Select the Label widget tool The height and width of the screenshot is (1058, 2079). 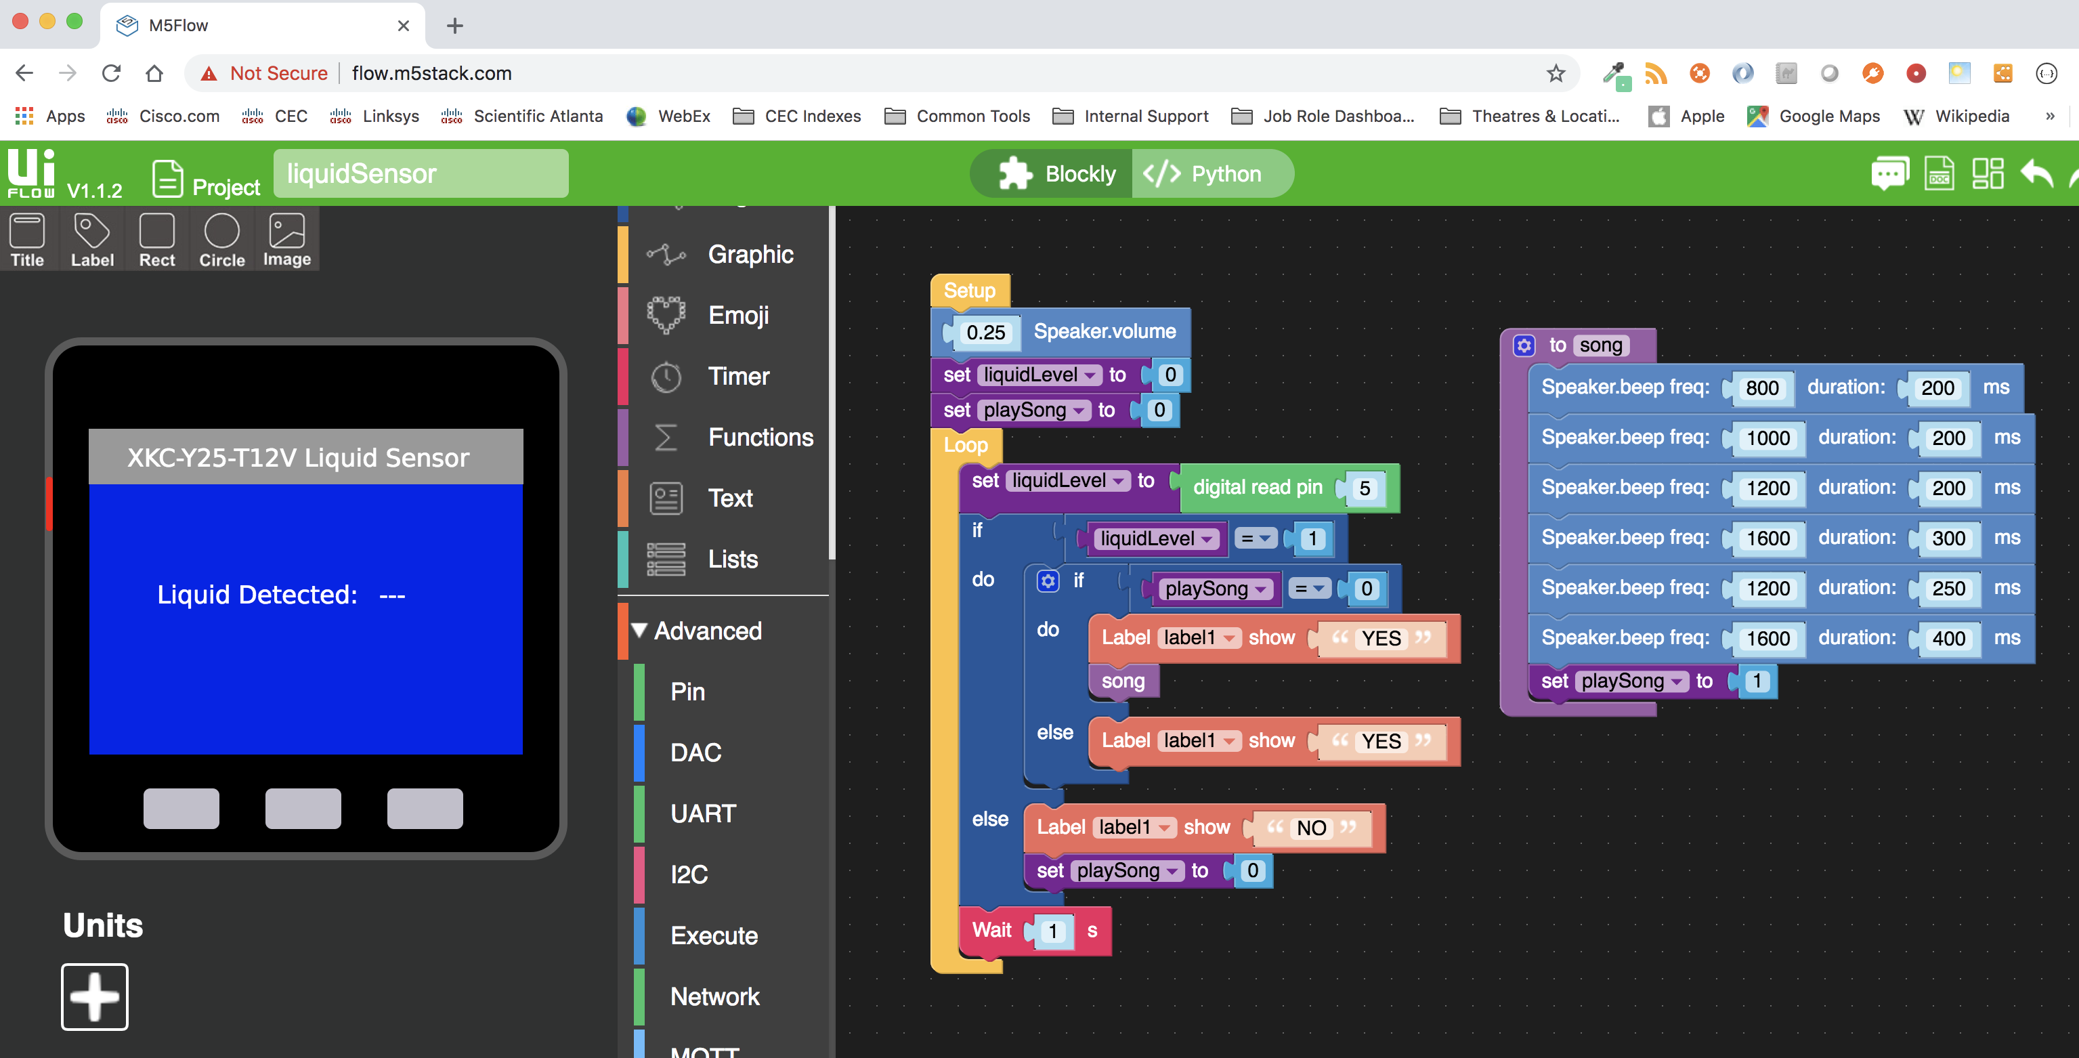tap(92, 240)
